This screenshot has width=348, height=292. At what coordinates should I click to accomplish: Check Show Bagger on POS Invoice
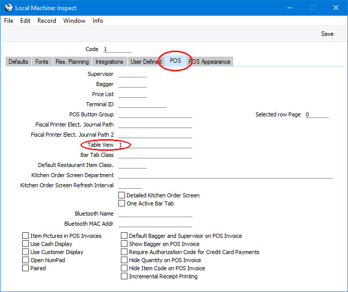tap(124, 244)
